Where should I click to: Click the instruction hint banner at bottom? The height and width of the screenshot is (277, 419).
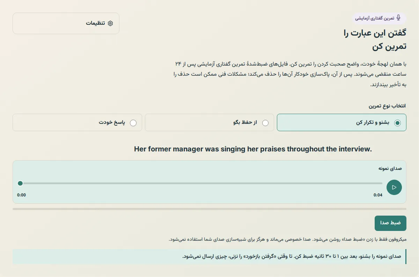click(209, 256)
